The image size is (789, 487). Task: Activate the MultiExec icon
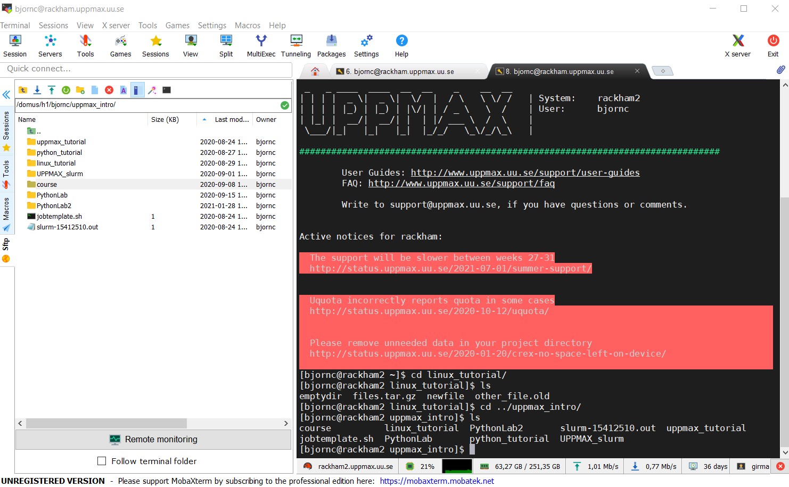[261, 46]
